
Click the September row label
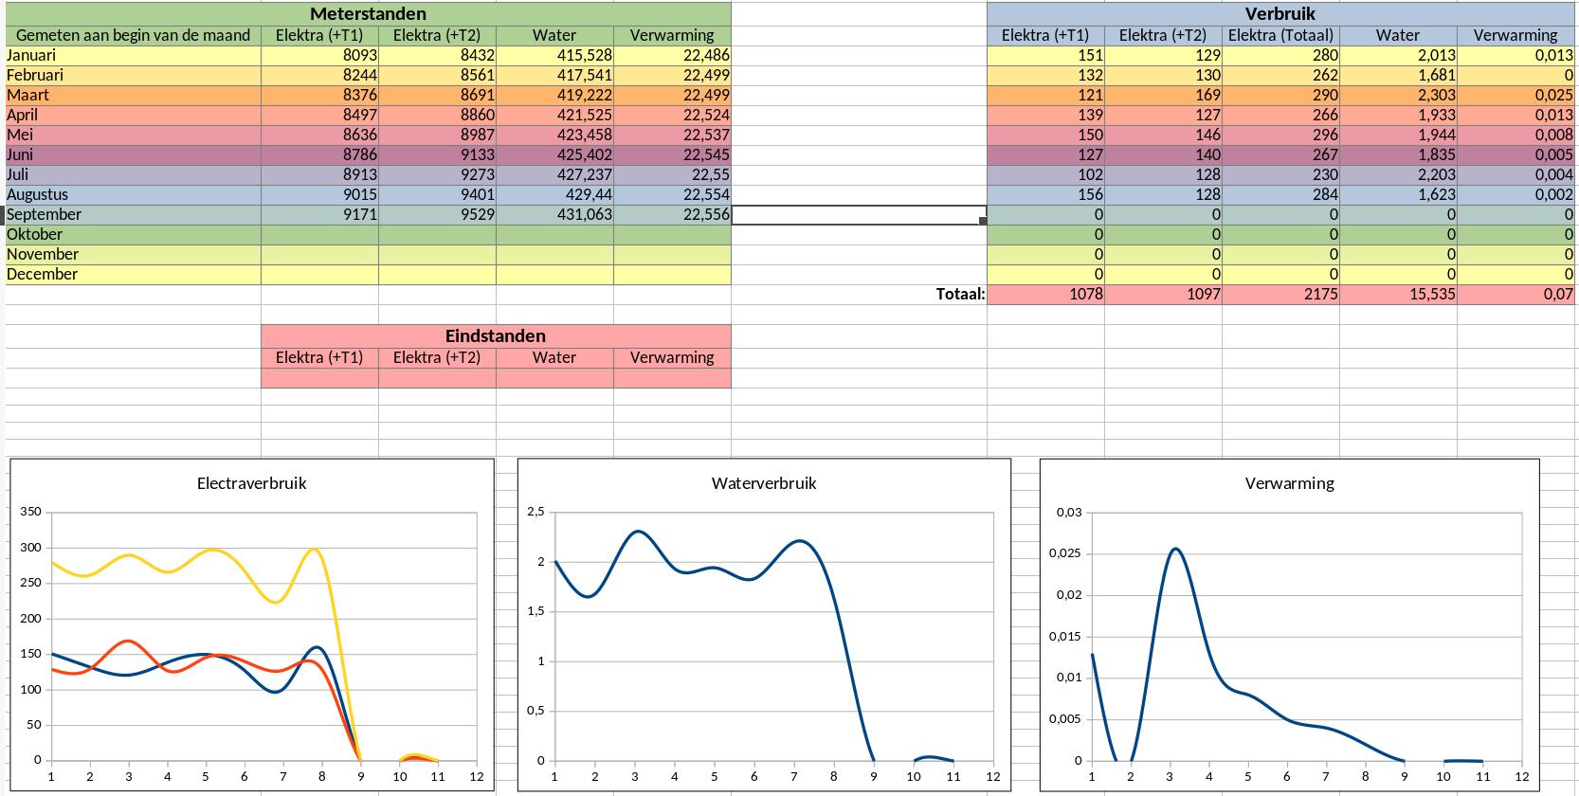tap(133, 214)
